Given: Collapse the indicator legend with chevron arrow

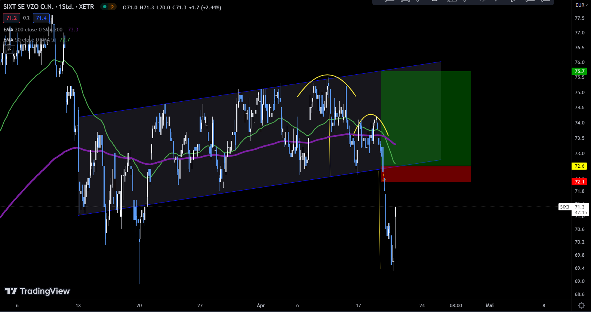Looking at the screenshot, I should pos(9,49).
